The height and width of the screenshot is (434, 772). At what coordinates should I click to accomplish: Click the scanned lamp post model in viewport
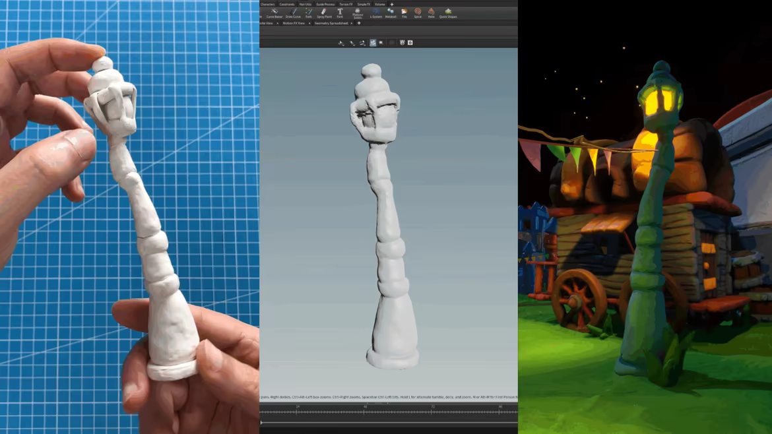pyautogui.click(x=387, y=216)
